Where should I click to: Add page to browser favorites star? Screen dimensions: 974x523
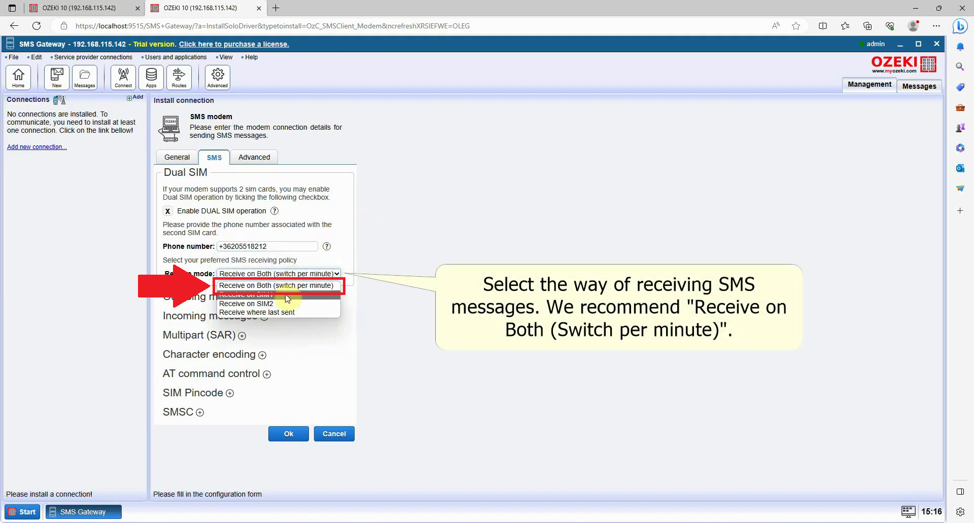[796, 26]
